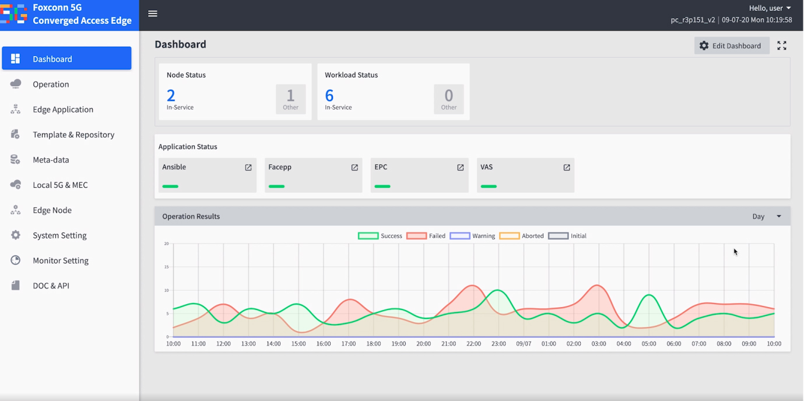Viewport: 804px width, 401px height.
Task: Toggle the Aborted series in the legend
Action: click(521, 236)
